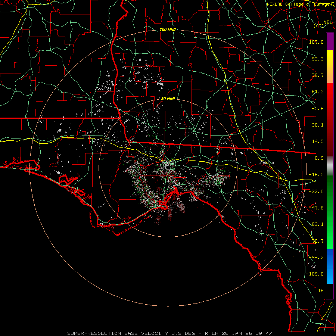The width and height of the screenshot is (336, 336).
Task: Click the VEL legend title
Action: pos(328,22)
